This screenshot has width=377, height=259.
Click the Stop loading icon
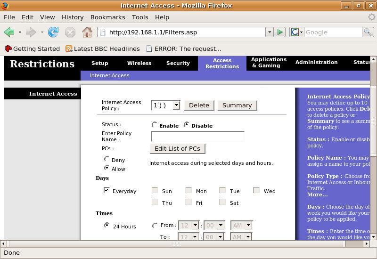(x=70, y=32)
